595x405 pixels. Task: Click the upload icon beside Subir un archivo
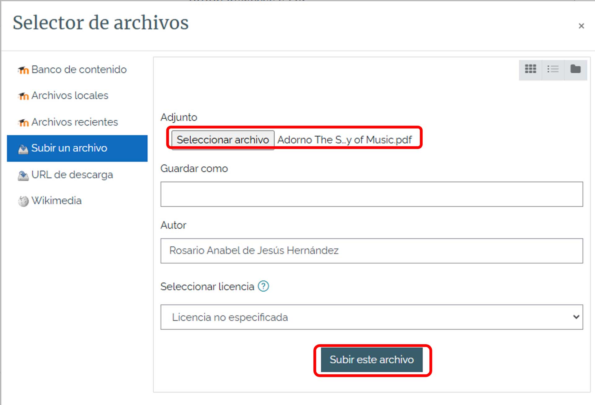point(23,149)
